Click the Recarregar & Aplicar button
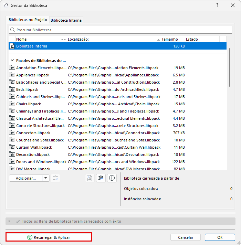The width and height of the screenshot is (241, 245). tap(49, 237)
